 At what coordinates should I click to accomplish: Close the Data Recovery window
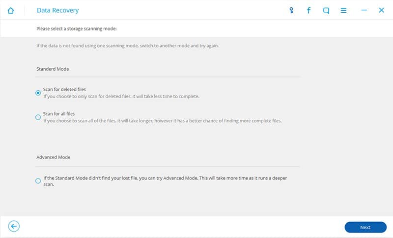point(381,10)
